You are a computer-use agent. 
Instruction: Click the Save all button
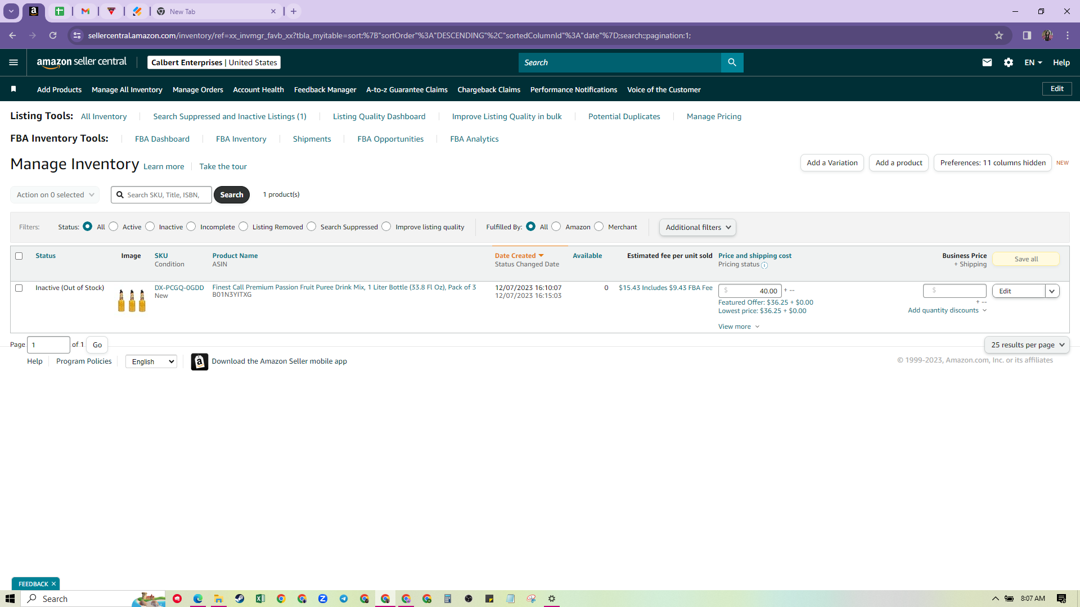[1026, 259]
